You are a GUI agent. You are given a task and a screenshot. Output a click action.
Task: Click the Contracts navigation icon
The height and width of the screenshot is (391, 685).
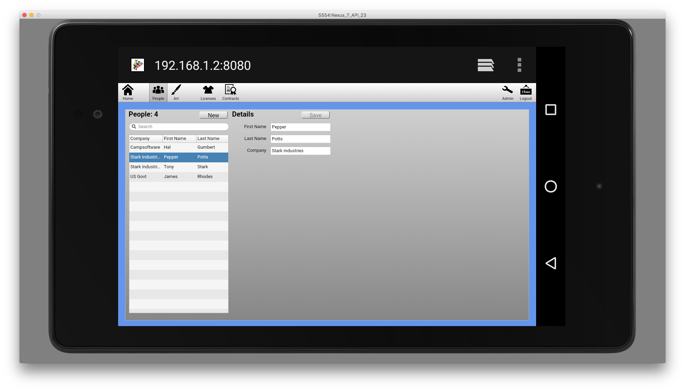coord(231,93)
